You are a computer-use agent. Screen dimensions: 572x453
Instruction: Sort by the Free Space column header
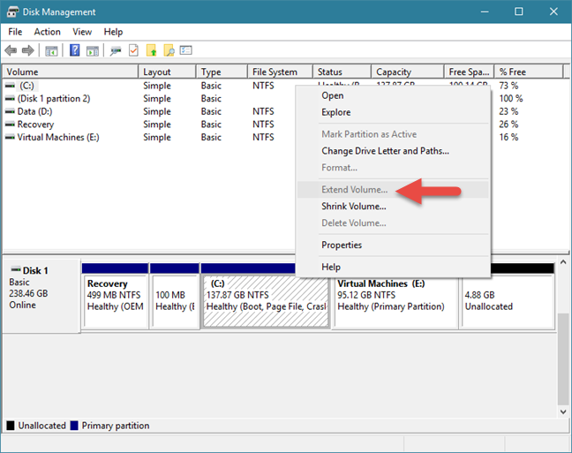tap(469, 72)
